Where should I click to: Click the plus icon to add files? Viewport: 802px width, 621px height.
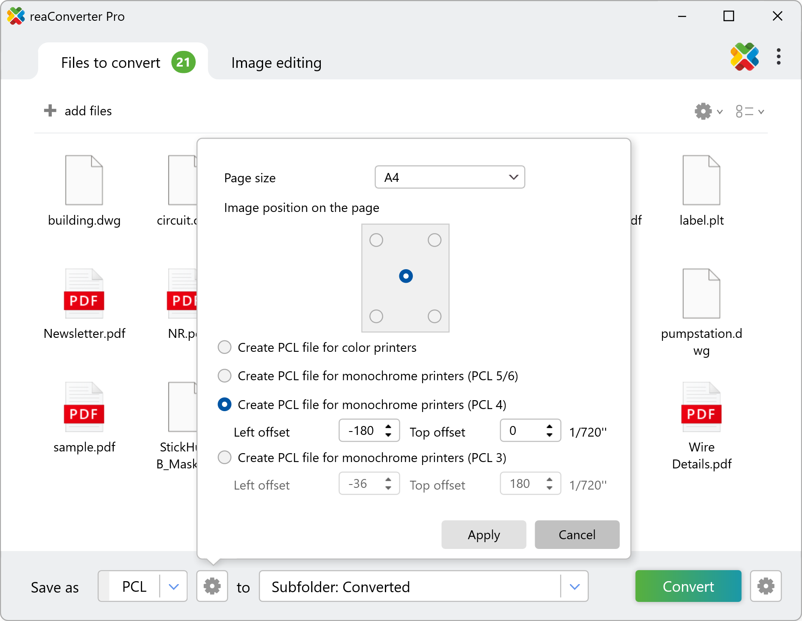(50, 111)
